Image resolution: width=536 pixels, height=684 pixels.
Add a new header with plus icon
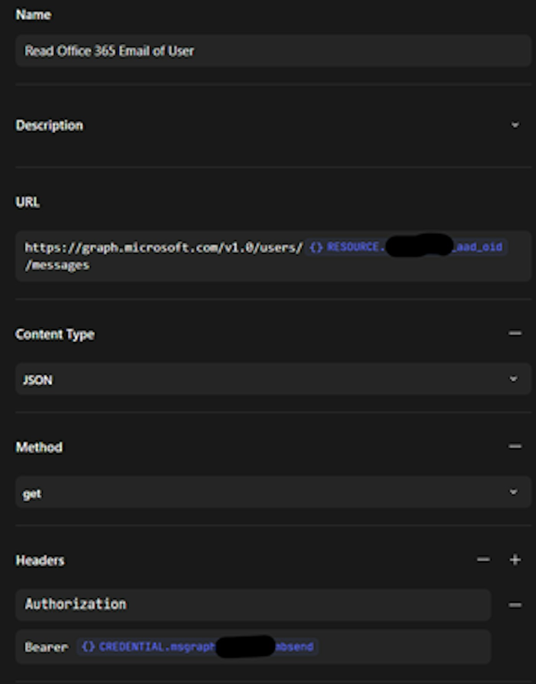[515, 560]
